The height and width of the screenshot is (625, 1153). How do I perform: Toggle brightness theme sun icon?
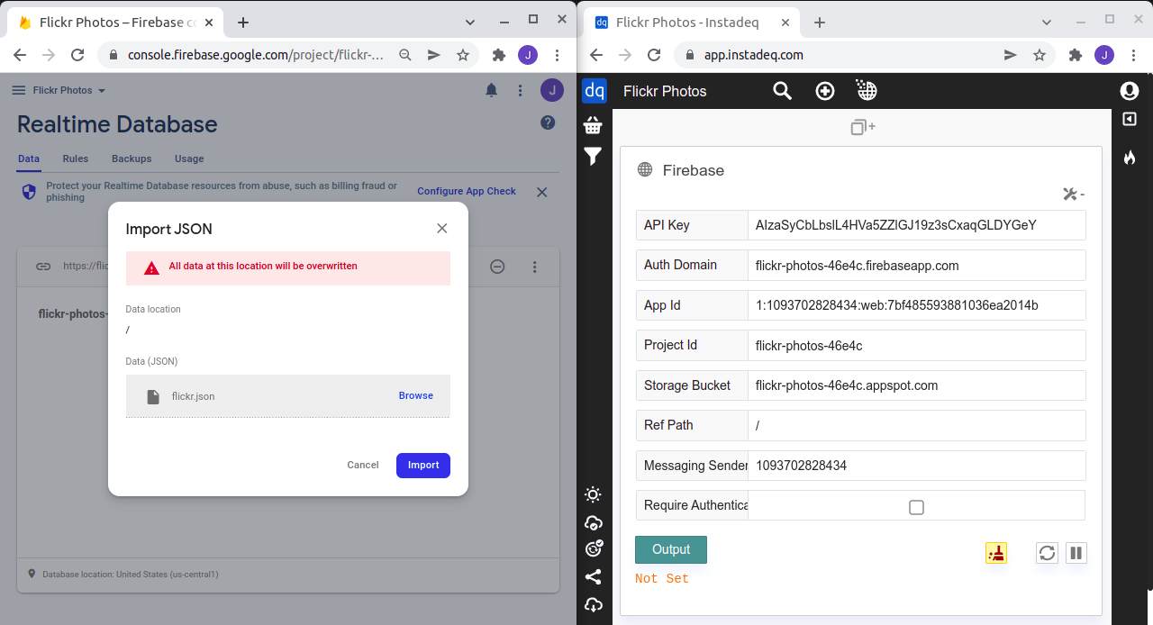593,494
